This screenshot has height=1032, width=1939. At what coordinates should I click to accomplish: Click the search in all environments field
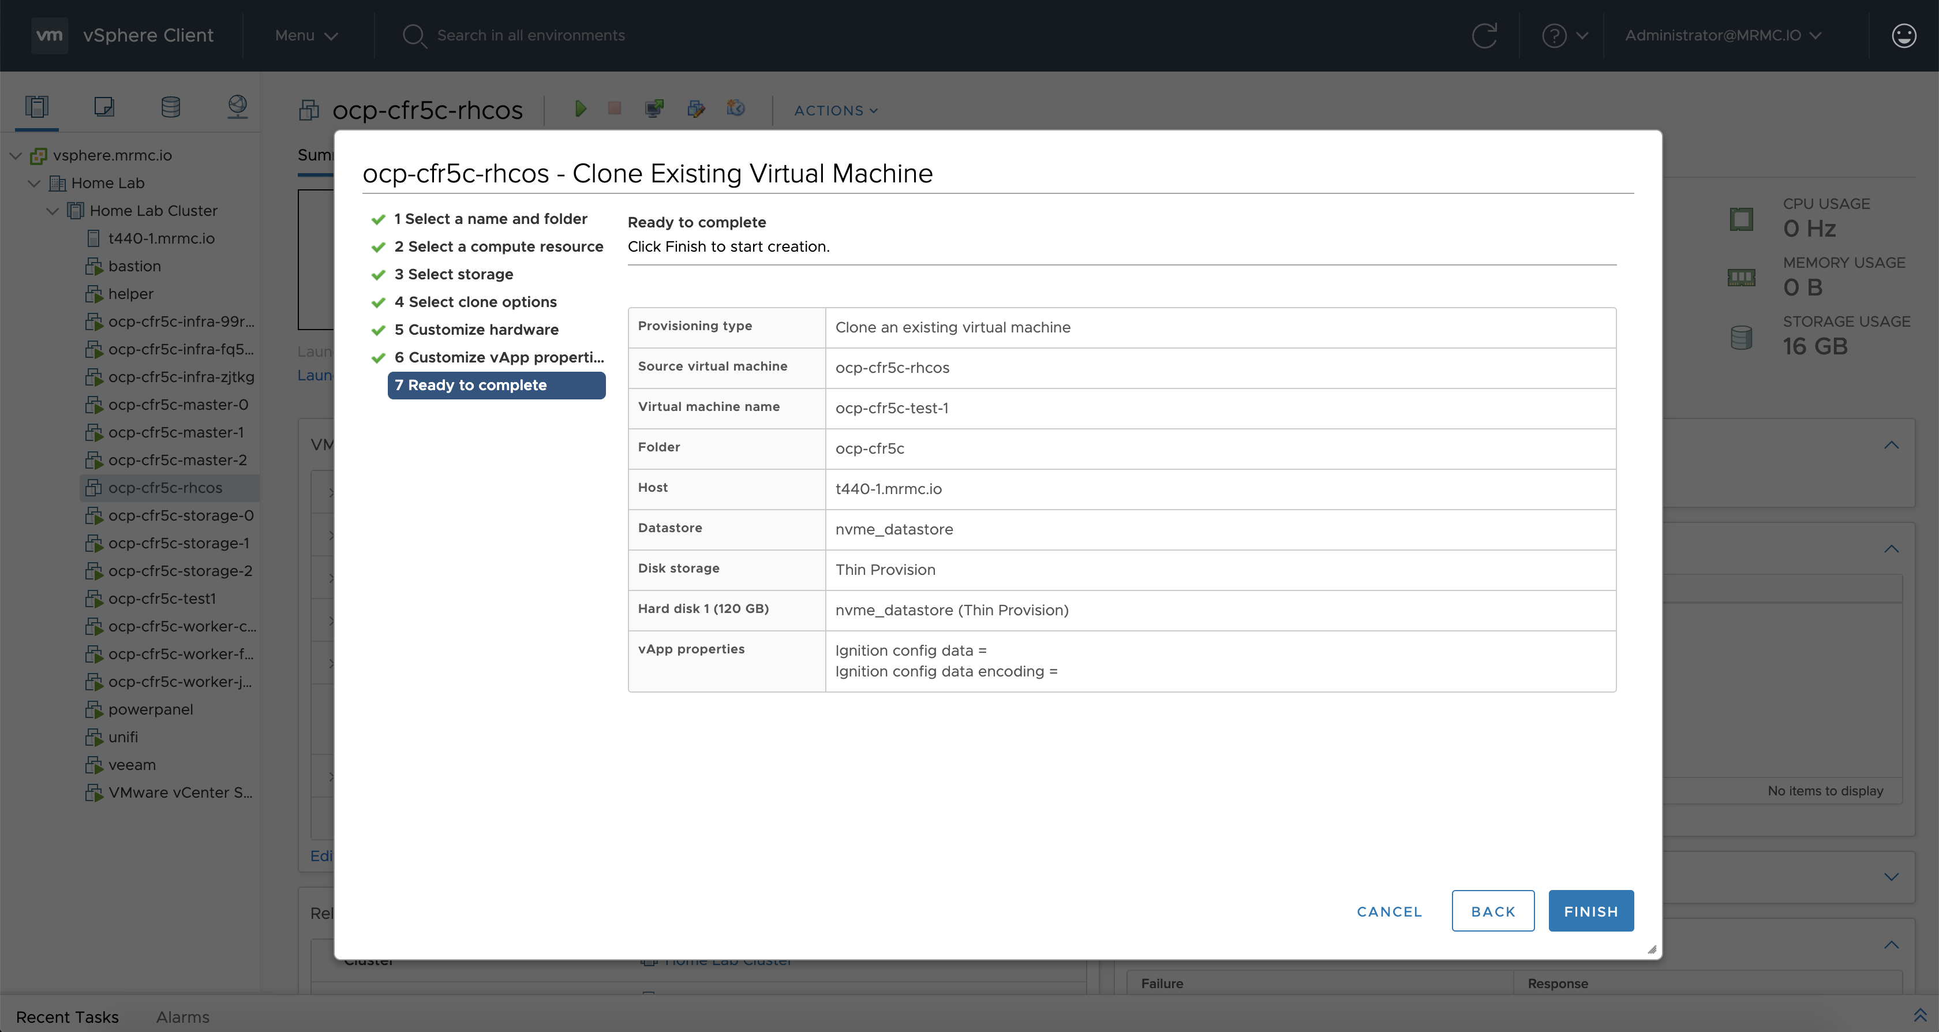531,35
